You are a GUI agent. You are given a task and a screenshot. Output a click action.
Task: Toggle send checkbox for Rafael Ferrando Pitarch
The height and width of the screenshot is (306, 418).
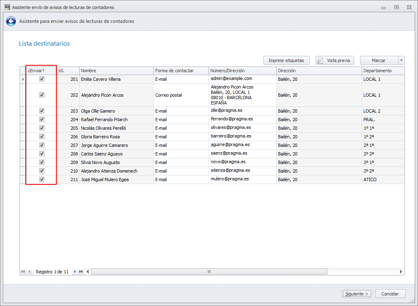pos(42,119)
